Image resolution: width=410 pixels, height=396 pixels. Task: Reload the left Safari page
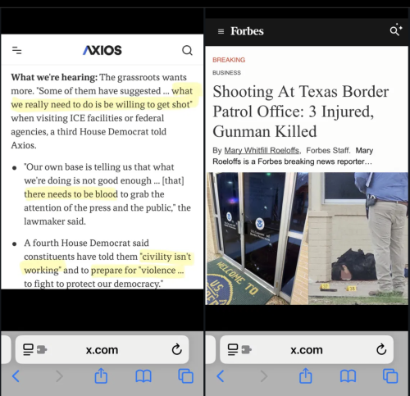tap(177, 349)
